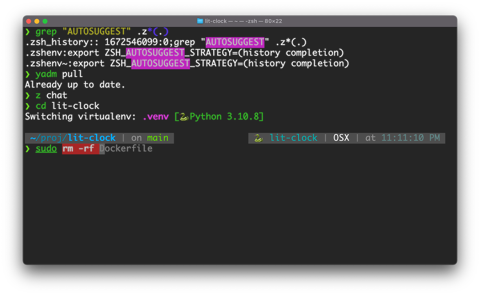Click the yadm pull command line

(x=59, y=74)
